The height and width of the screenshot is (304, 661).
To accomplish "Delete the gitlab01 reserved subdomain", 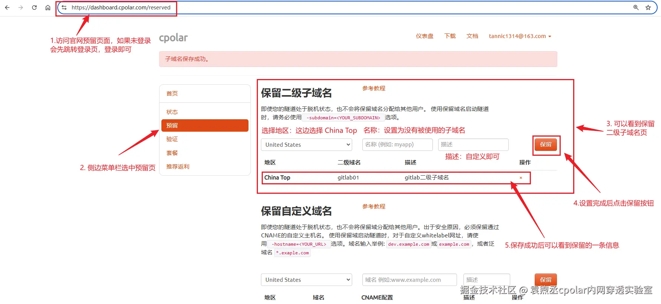I will (x=521, y=178).
